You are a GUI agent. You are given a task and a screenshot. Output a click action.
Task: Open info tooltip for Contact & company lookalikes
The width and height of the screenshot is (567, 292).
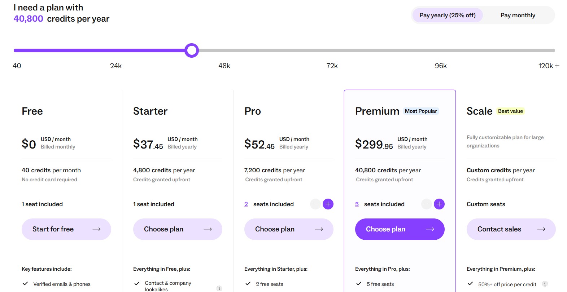click(219, 288)
